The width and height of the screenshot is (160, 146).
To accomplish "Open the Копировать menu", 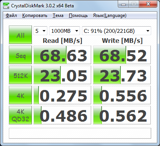I will coord(35,15).
